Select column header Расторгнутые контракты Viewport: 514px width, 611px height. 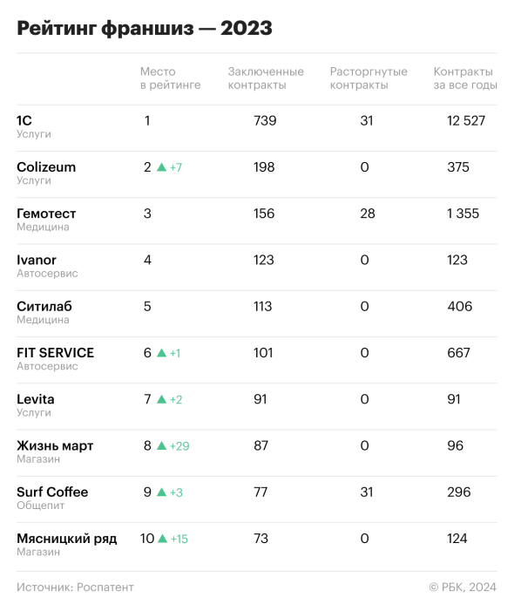[x=369, y=78]
